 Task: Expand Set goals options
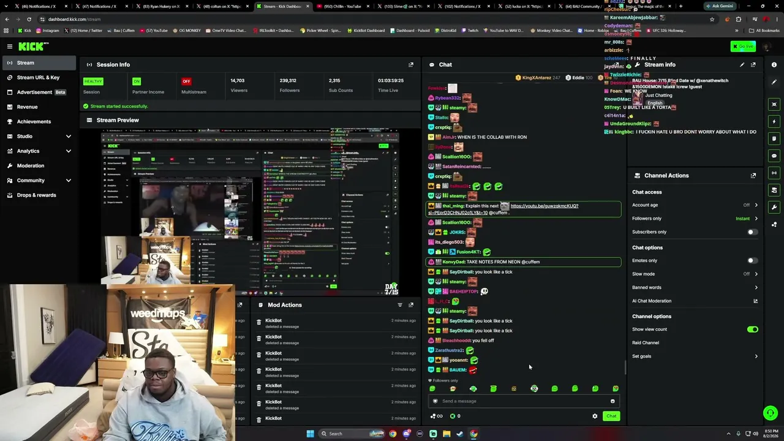pyautogui.click(x=756, y=356)
